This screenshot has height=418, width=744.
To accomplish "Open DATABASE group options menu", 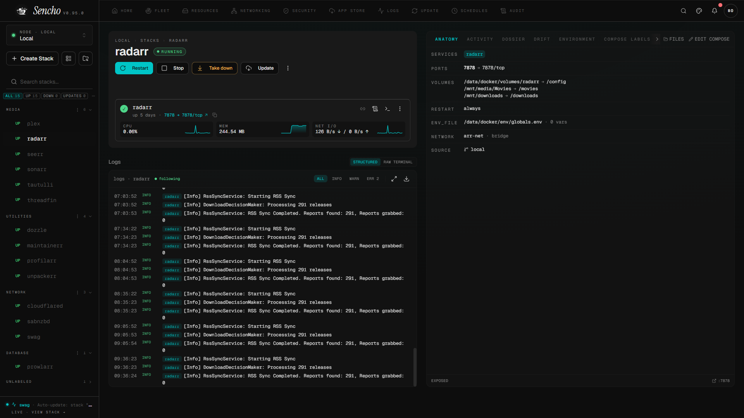I will [x=77, y=353].
